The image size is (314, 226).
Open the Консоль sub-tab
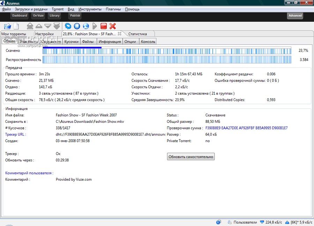tap(148, 42)
